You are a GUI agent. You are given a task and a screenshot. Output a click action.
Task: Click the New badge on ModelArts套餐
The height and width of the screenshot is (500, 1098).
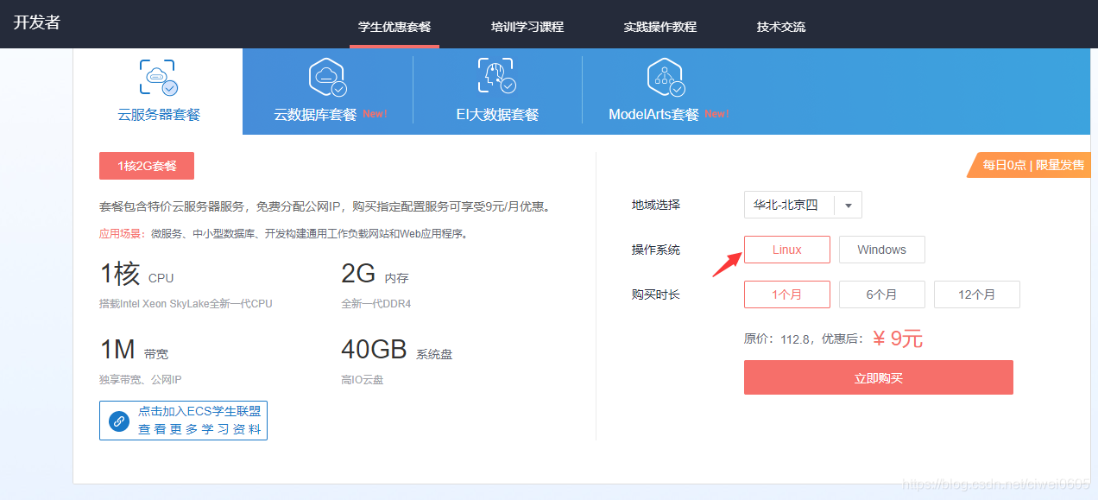(716, 112)
